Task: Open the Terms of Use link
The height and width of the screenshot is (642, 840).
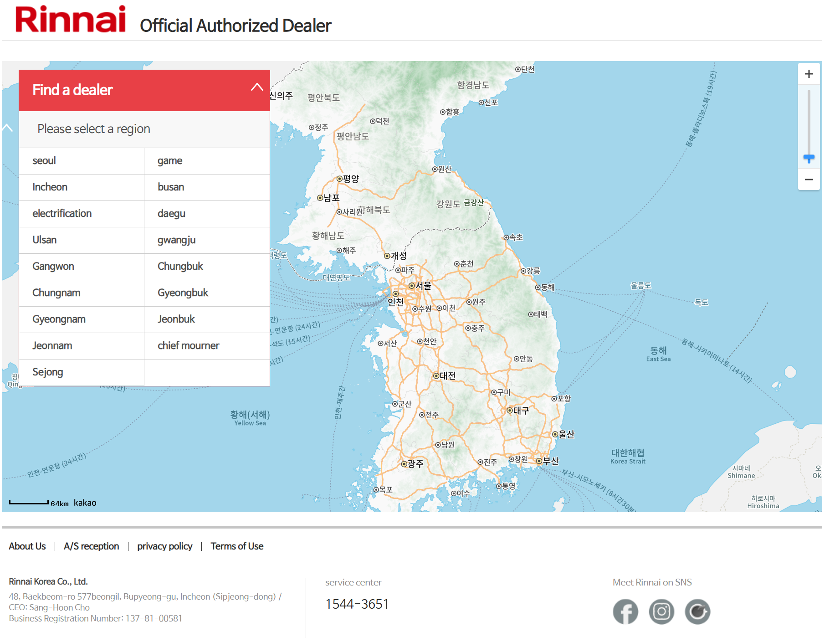Action: point(237,546)
